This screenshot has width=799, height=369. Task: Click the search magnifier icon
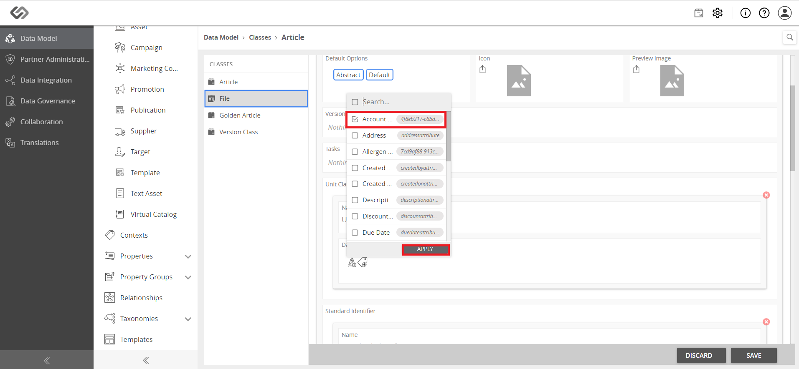click(x=790, y=37)
